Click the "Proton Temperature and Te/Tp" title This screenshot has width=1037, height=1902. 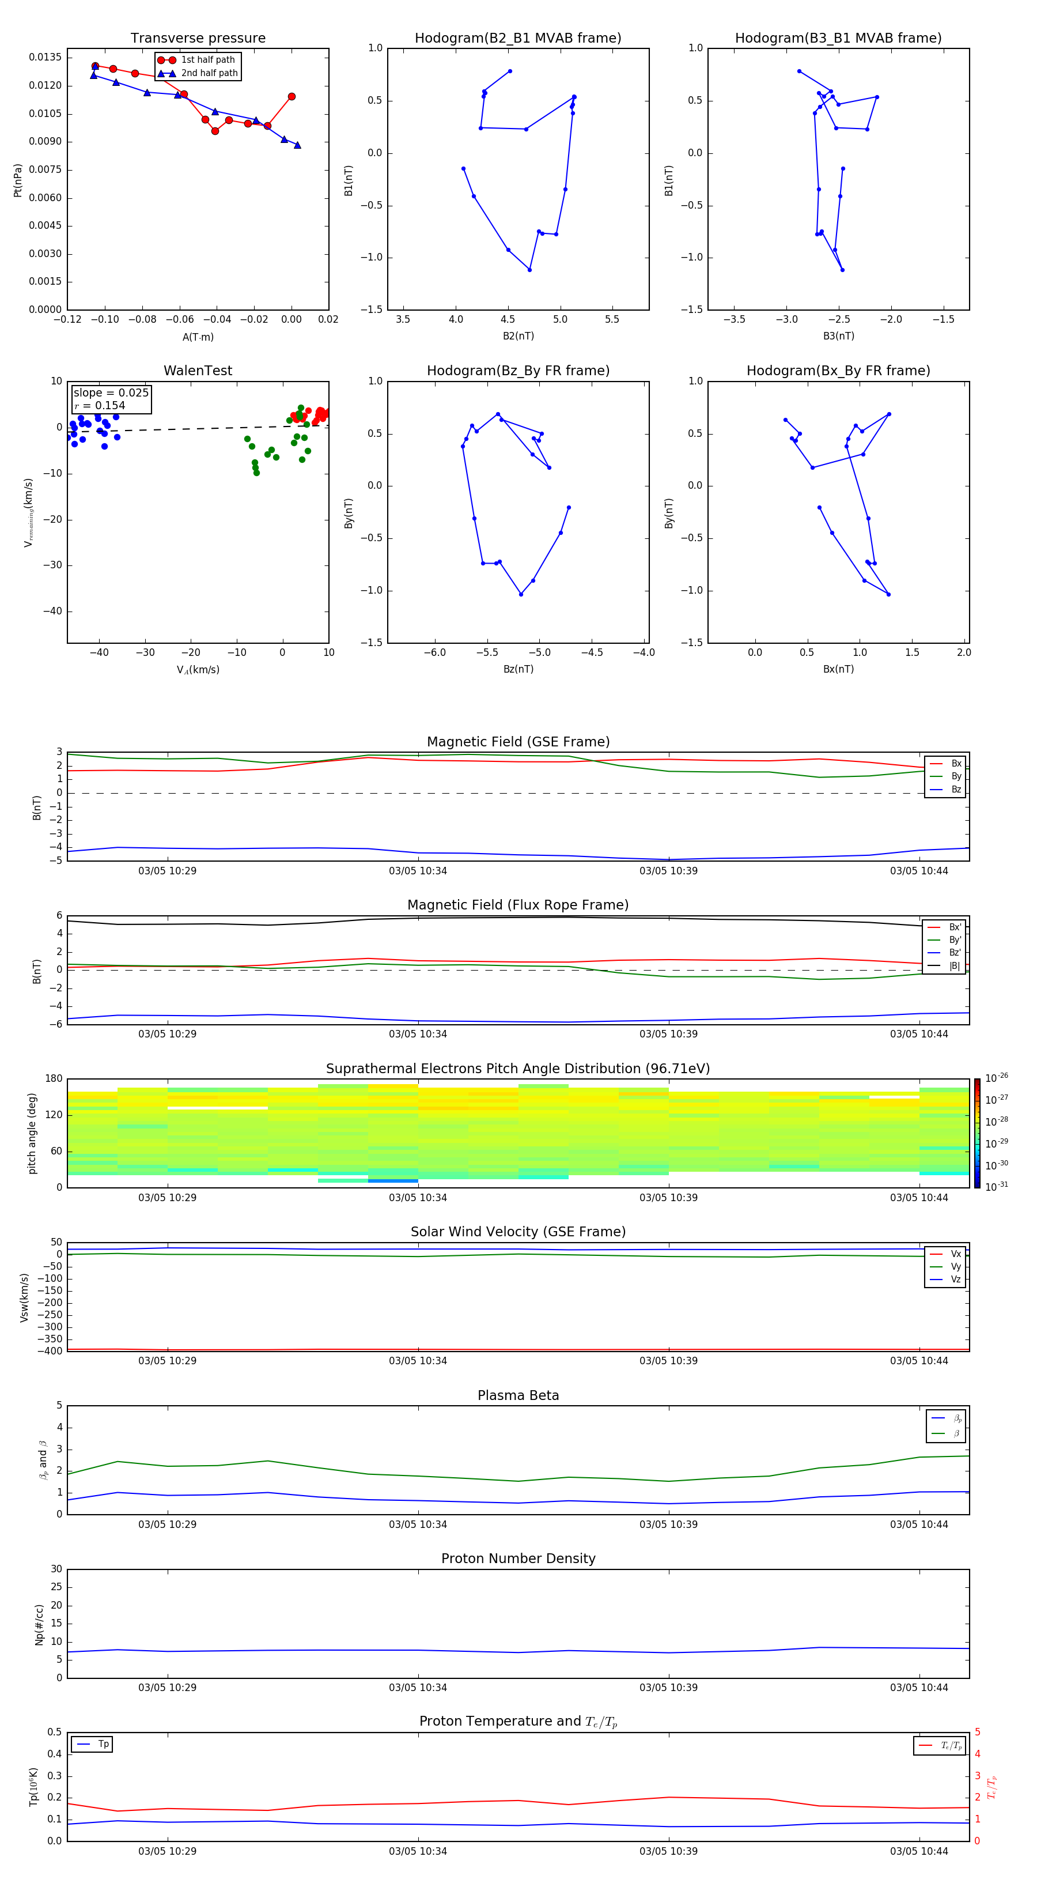(518, 1722)
